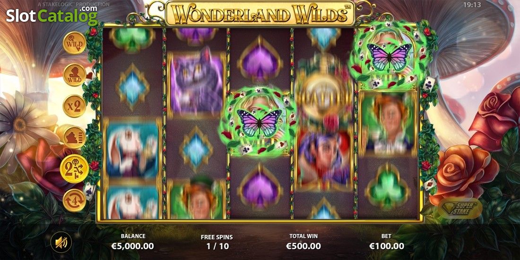The image size is (520, 260).
Task: Click the Total Win €500.00 display
Action: click(303, 242)
